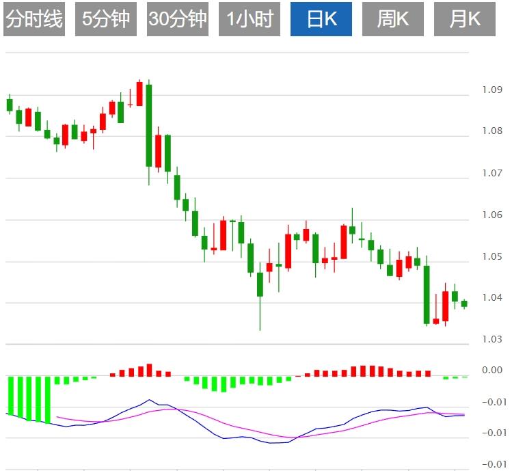Click the highlighted 日K tab
The image size is (512, 471).
point(321,19)
